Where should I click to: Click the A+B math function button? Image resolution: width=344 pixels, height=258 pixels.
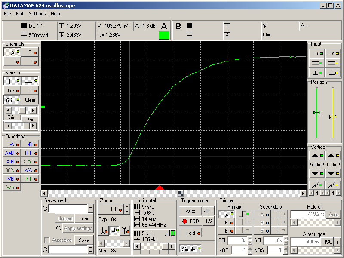[12, 153]
